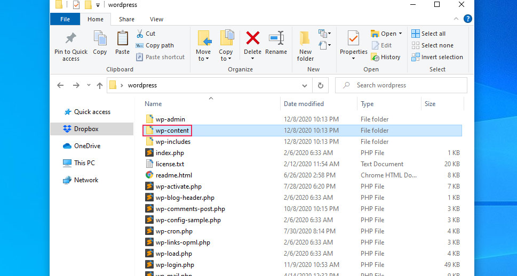Open the New item dropdown

(x=325, y=33)
